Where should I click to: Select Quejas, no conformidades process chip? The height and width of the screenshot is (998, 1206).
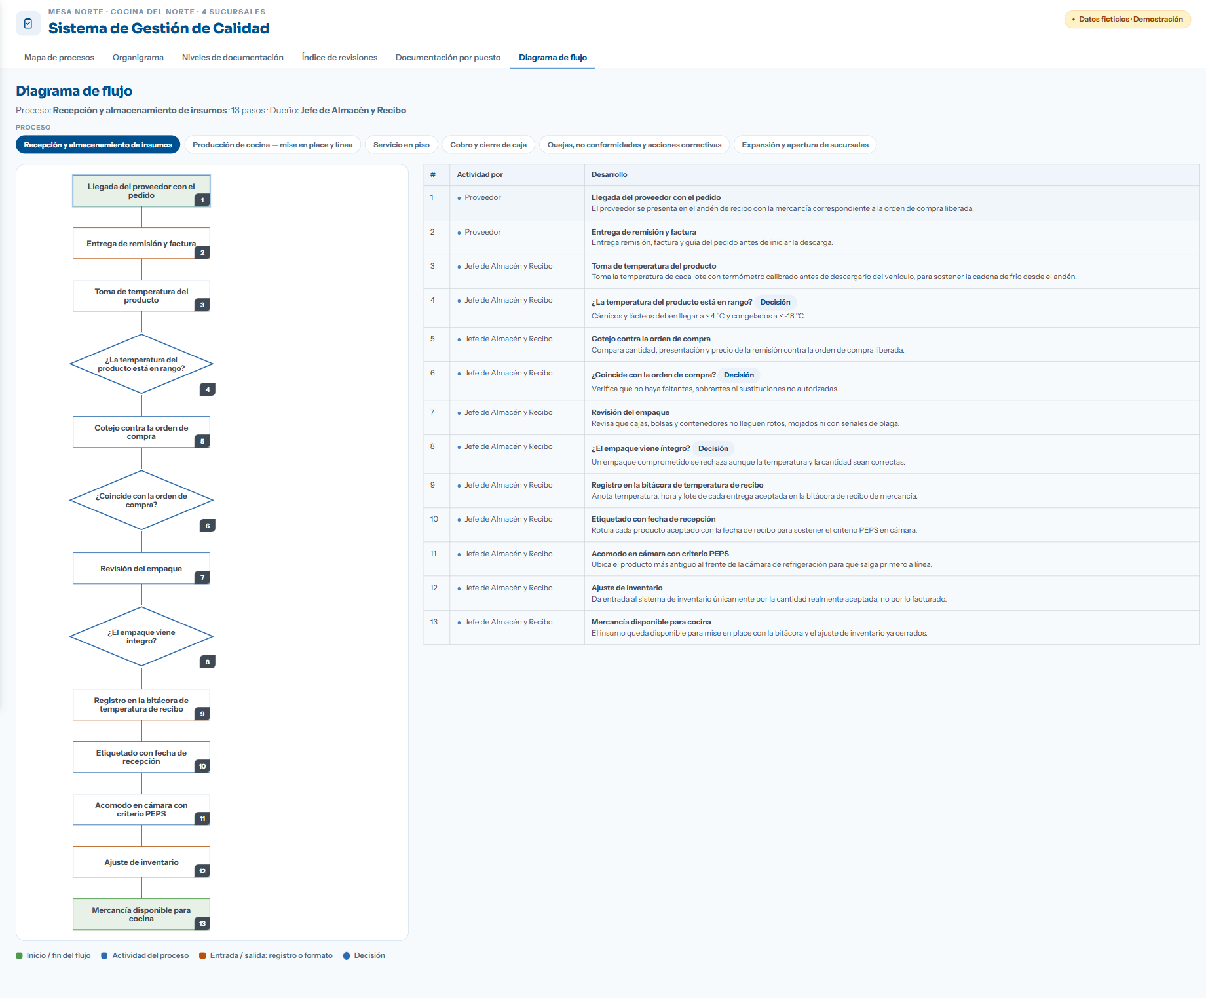click(634, 145)
